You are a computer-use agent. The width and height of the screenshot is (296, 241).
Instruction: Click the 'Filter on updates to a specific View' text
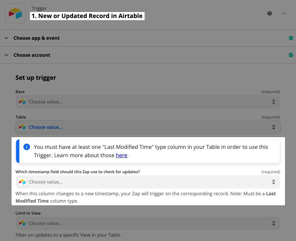click(x=68, y=235)
